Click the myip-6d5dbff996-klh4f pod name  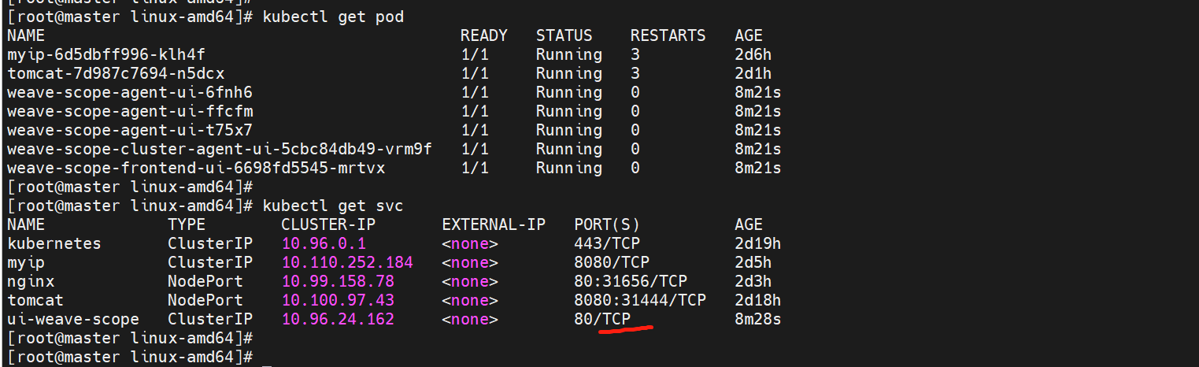coord(106,54)
